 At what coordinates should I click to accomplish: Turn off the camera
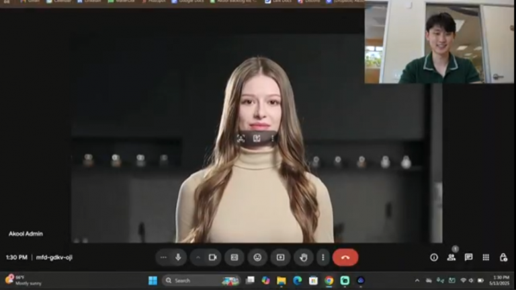coord(212,257)
